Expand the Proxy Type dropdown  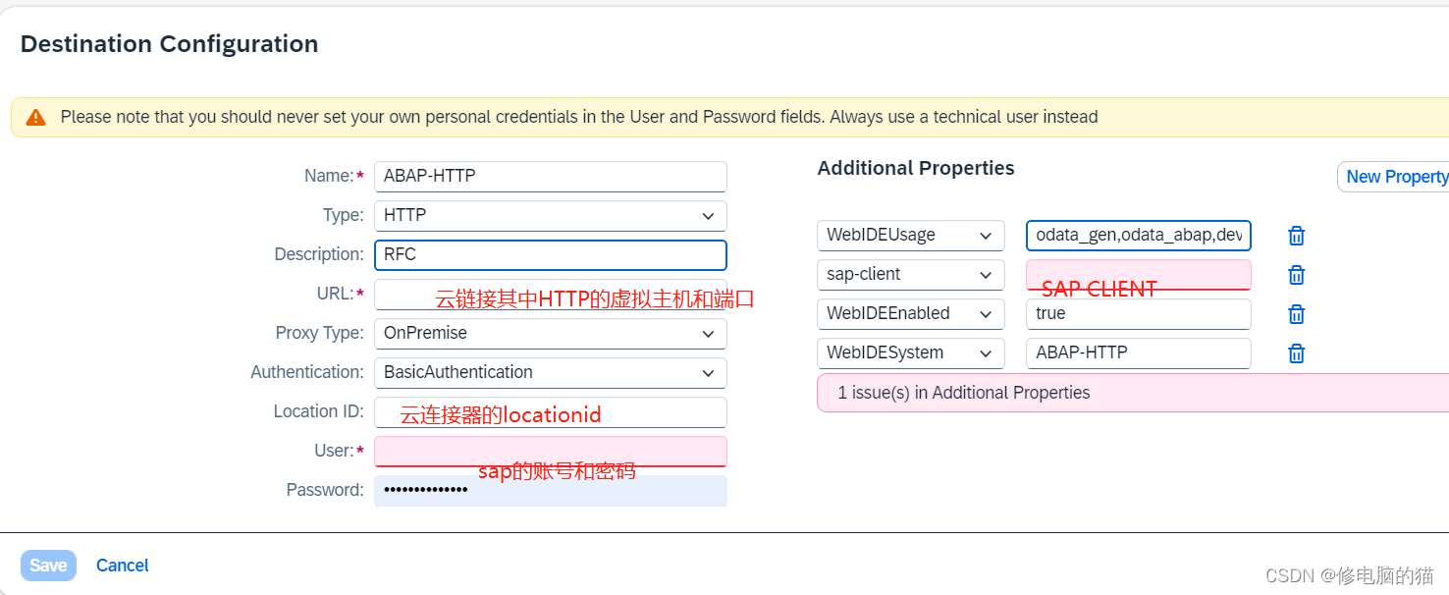[x=708, y=334]
